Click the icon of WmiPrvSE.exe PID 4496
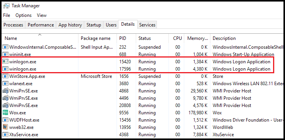 point(5,98)
